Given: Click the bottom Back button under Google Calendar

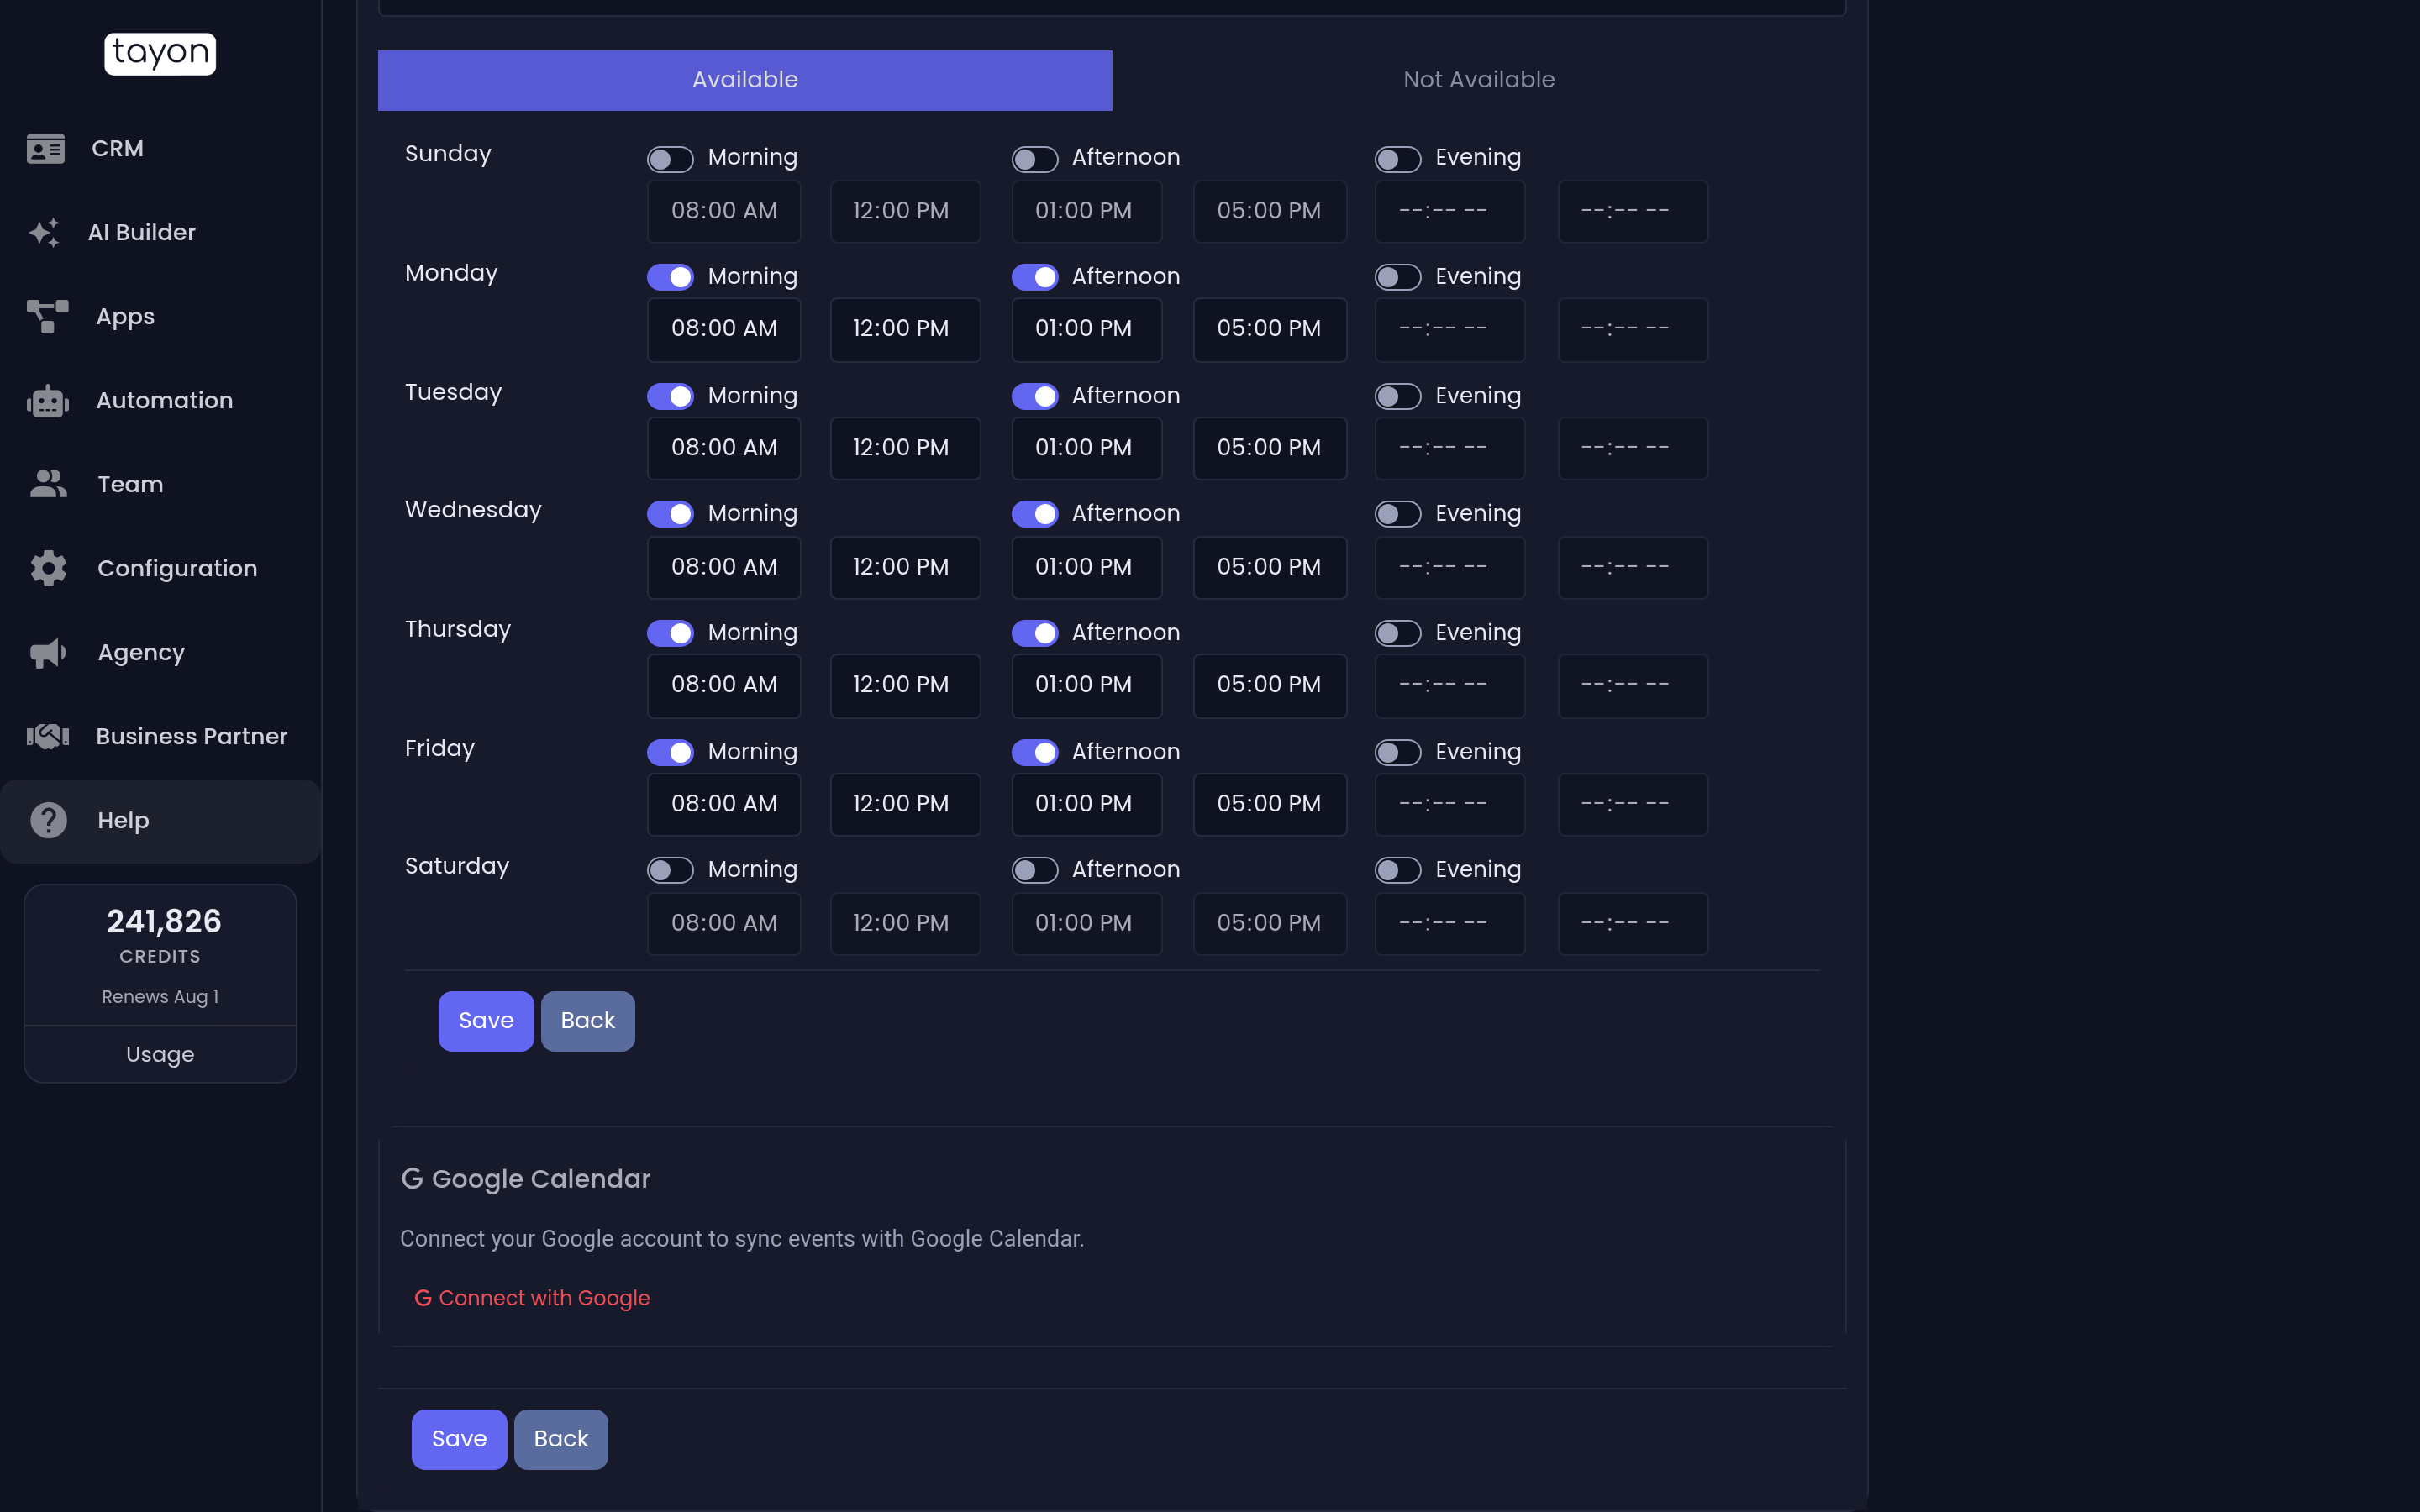Looking at the screenshot, I should point(561,1439).
